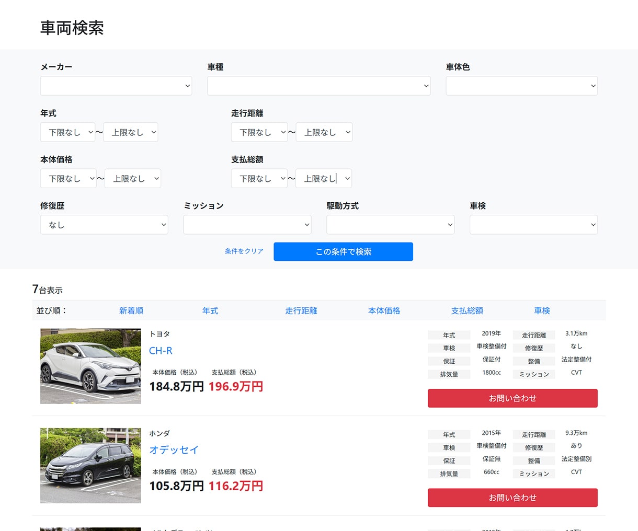The image size is (638, 531).
Task: Open the 車種 dropdown
Action: (x=318, y=86)
